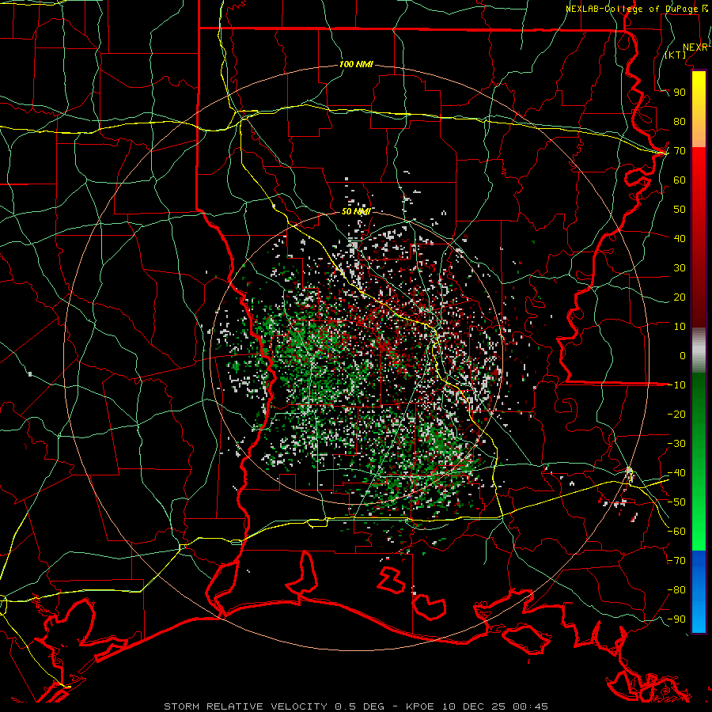Viewport: 712px width, 712px height.
Task: Click the -10 scale label
Action: click(676, 385)
